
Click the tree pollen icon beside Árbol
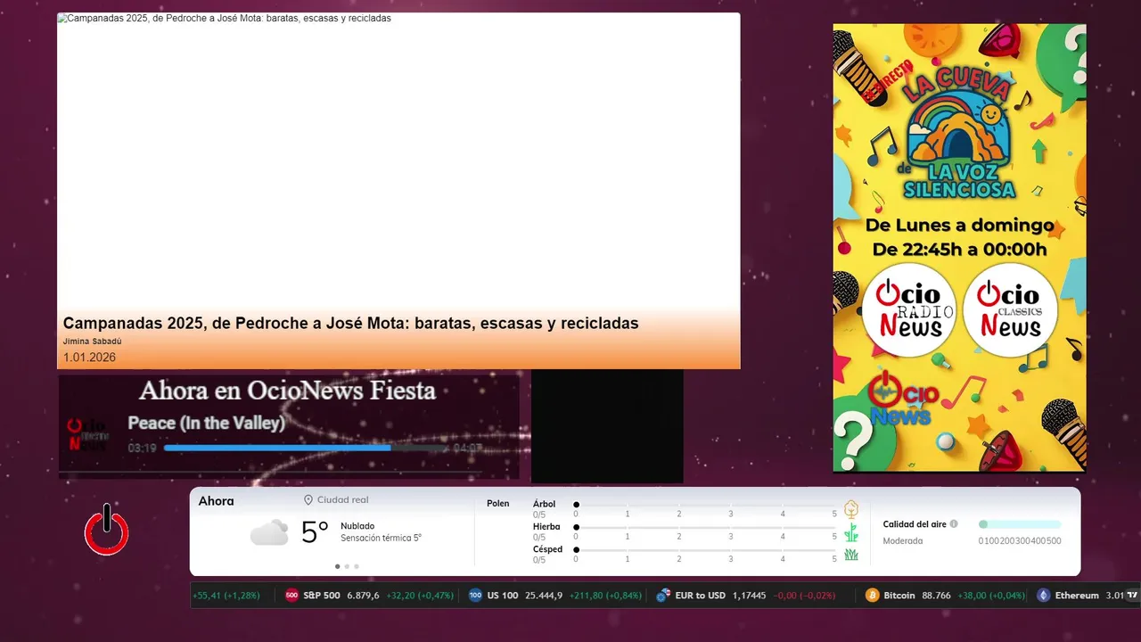tap(851, 509)
